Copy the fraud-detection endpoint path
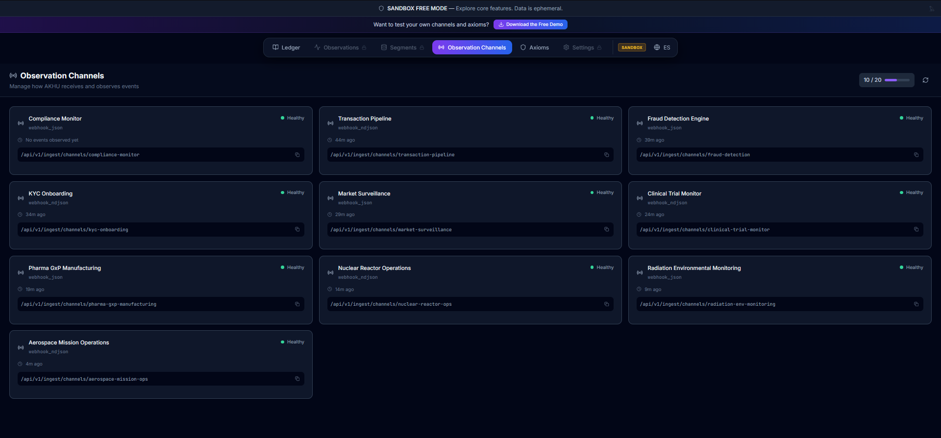This screenshot has height=438, width=941. pyautogui.click(x=916, y=155)
